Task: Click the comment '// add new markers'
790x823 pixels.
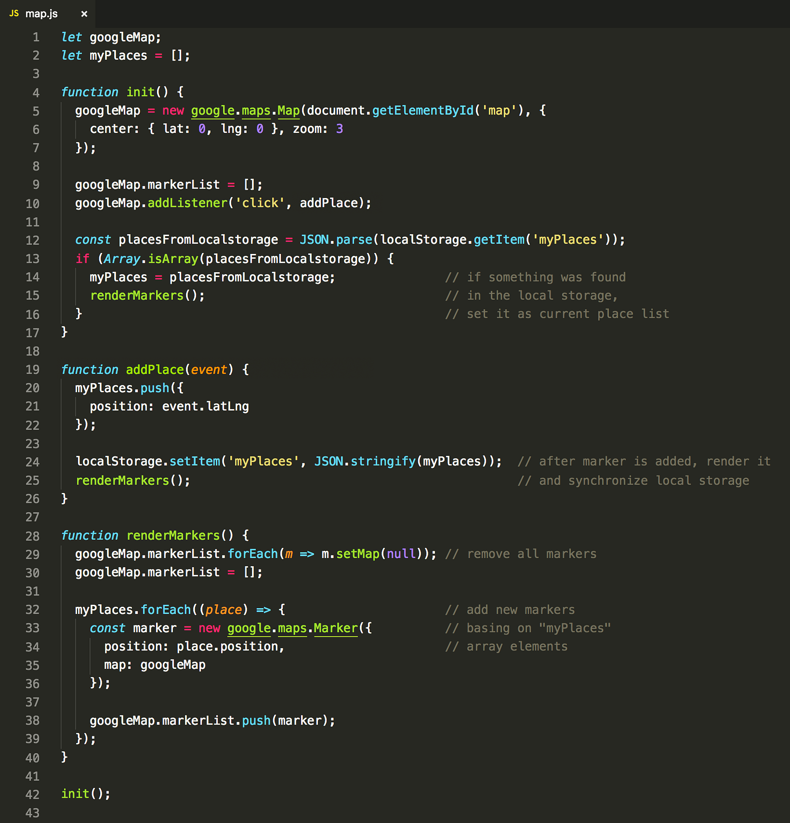Action: tap(510, 610)
